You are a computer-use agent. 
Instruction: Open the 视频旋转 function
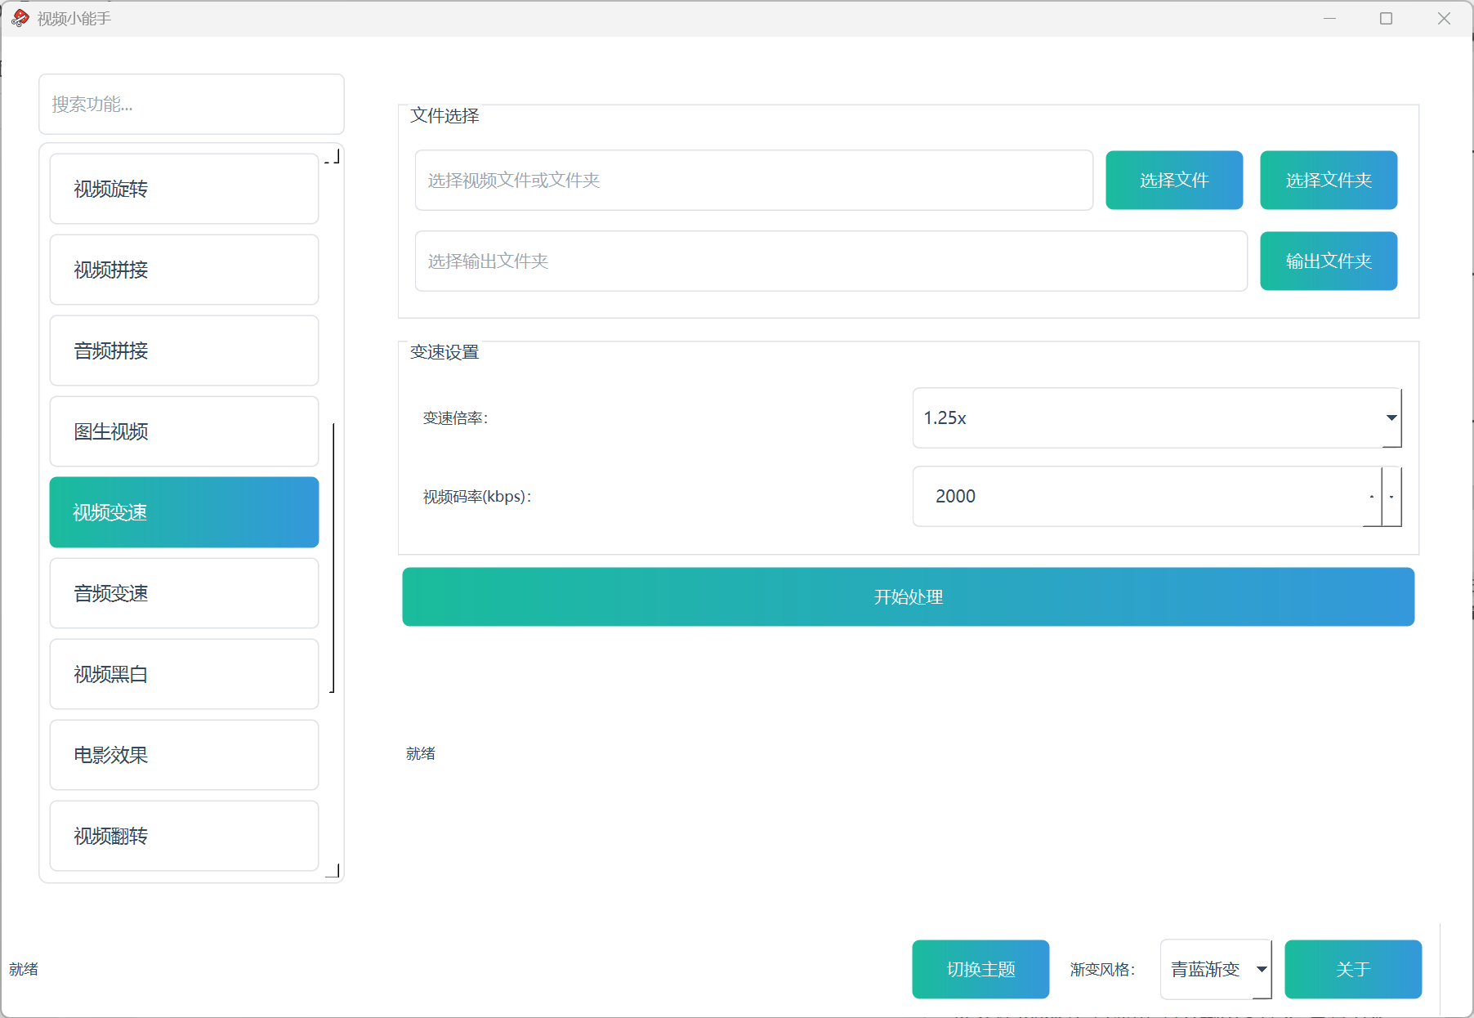point(184,189)
